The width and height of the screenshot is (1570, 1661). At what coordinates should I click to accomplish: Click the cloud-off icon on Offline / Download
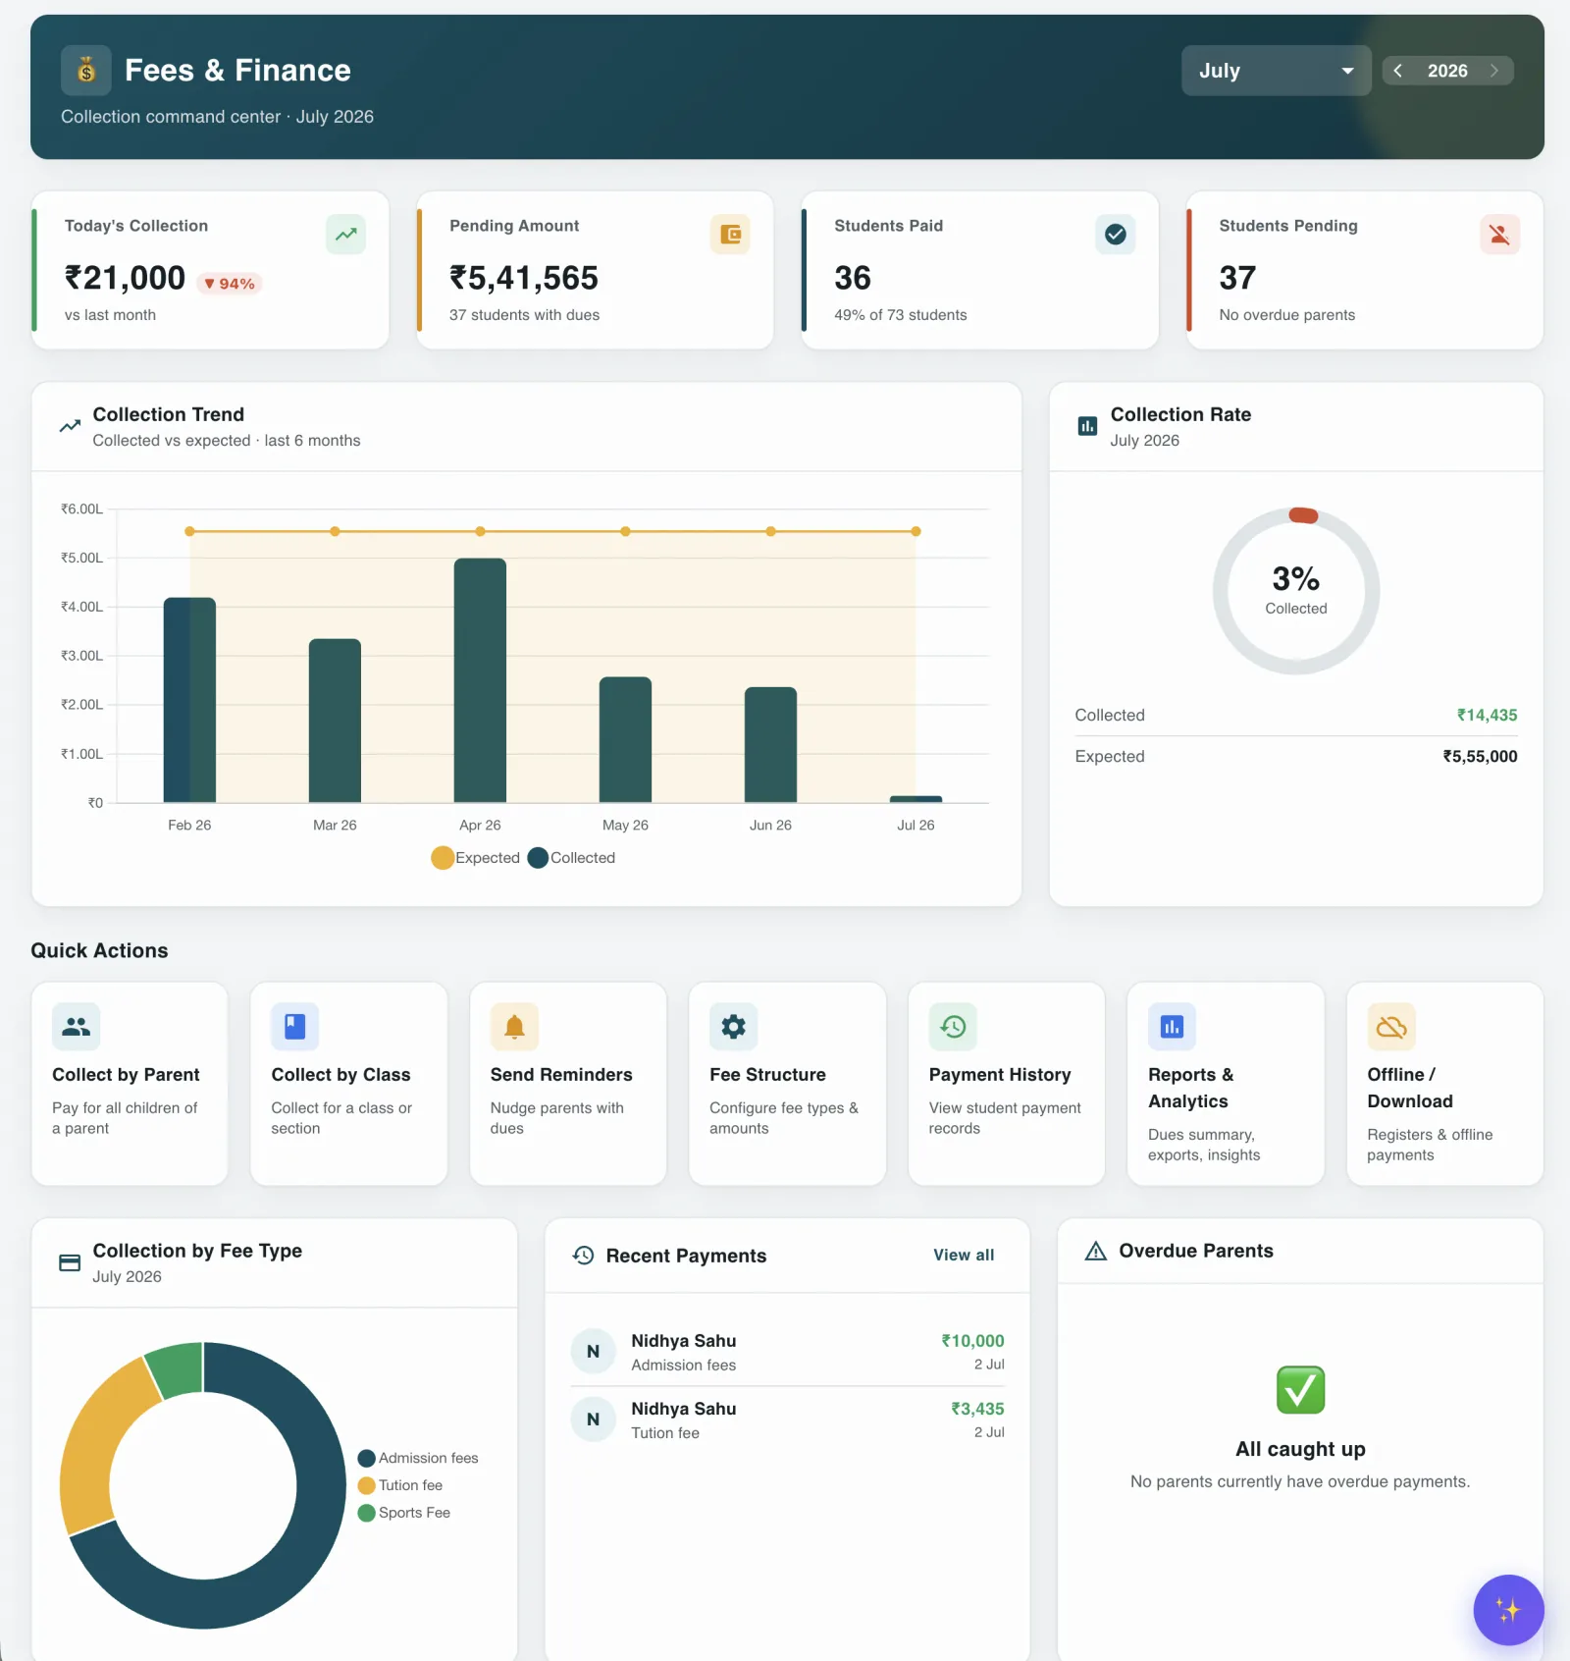[x=1391, y=1027]
